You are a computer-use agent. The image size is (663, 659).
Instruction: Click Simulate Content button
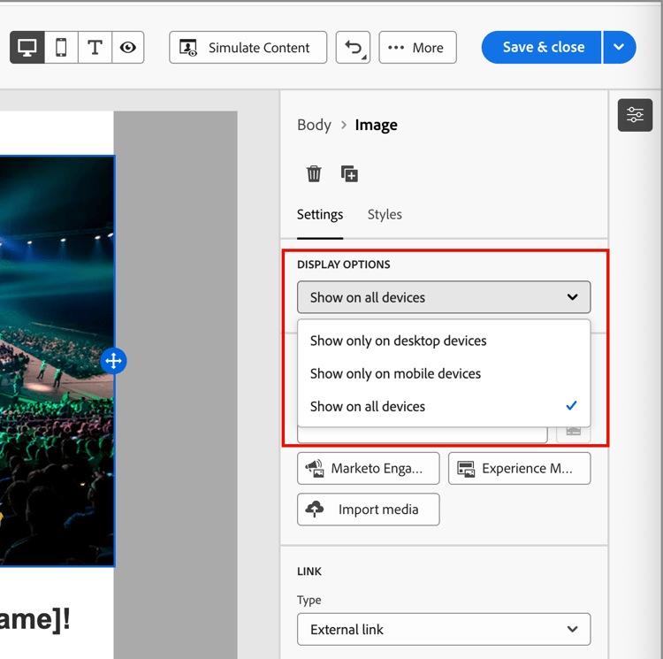tap(248, 48)
